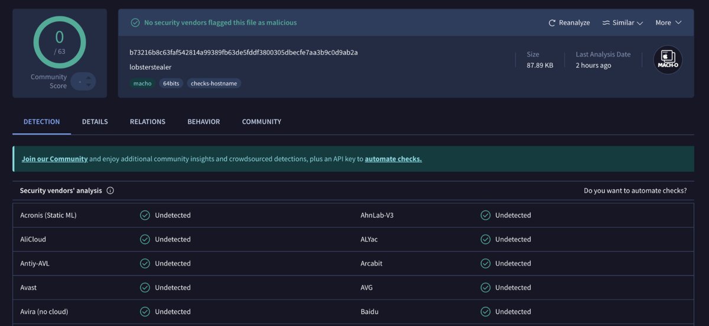Select the ALYac vendor name

tap(370, 239)
